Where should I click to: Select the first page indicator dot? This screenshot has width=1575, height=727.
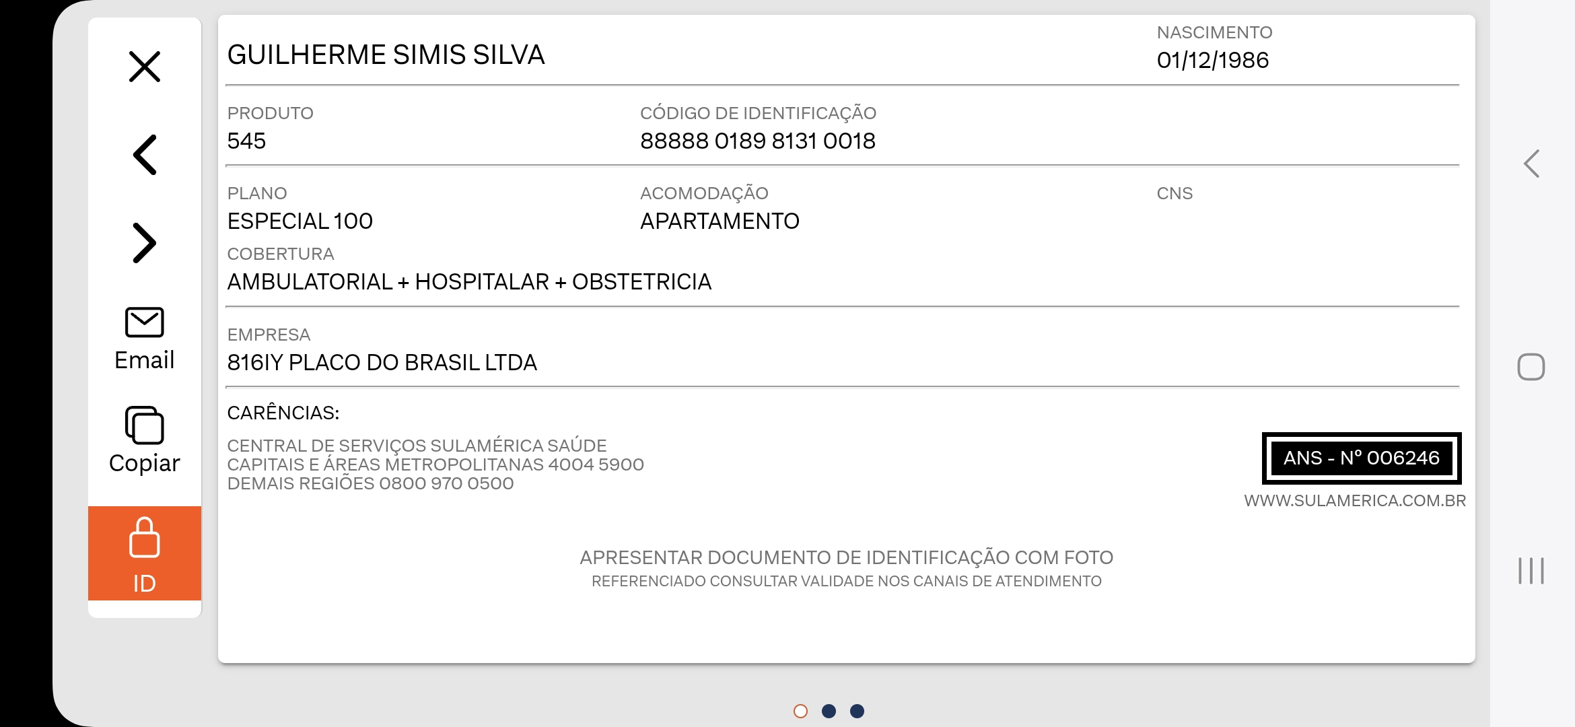pyautogui.click(x=800, y=711)
